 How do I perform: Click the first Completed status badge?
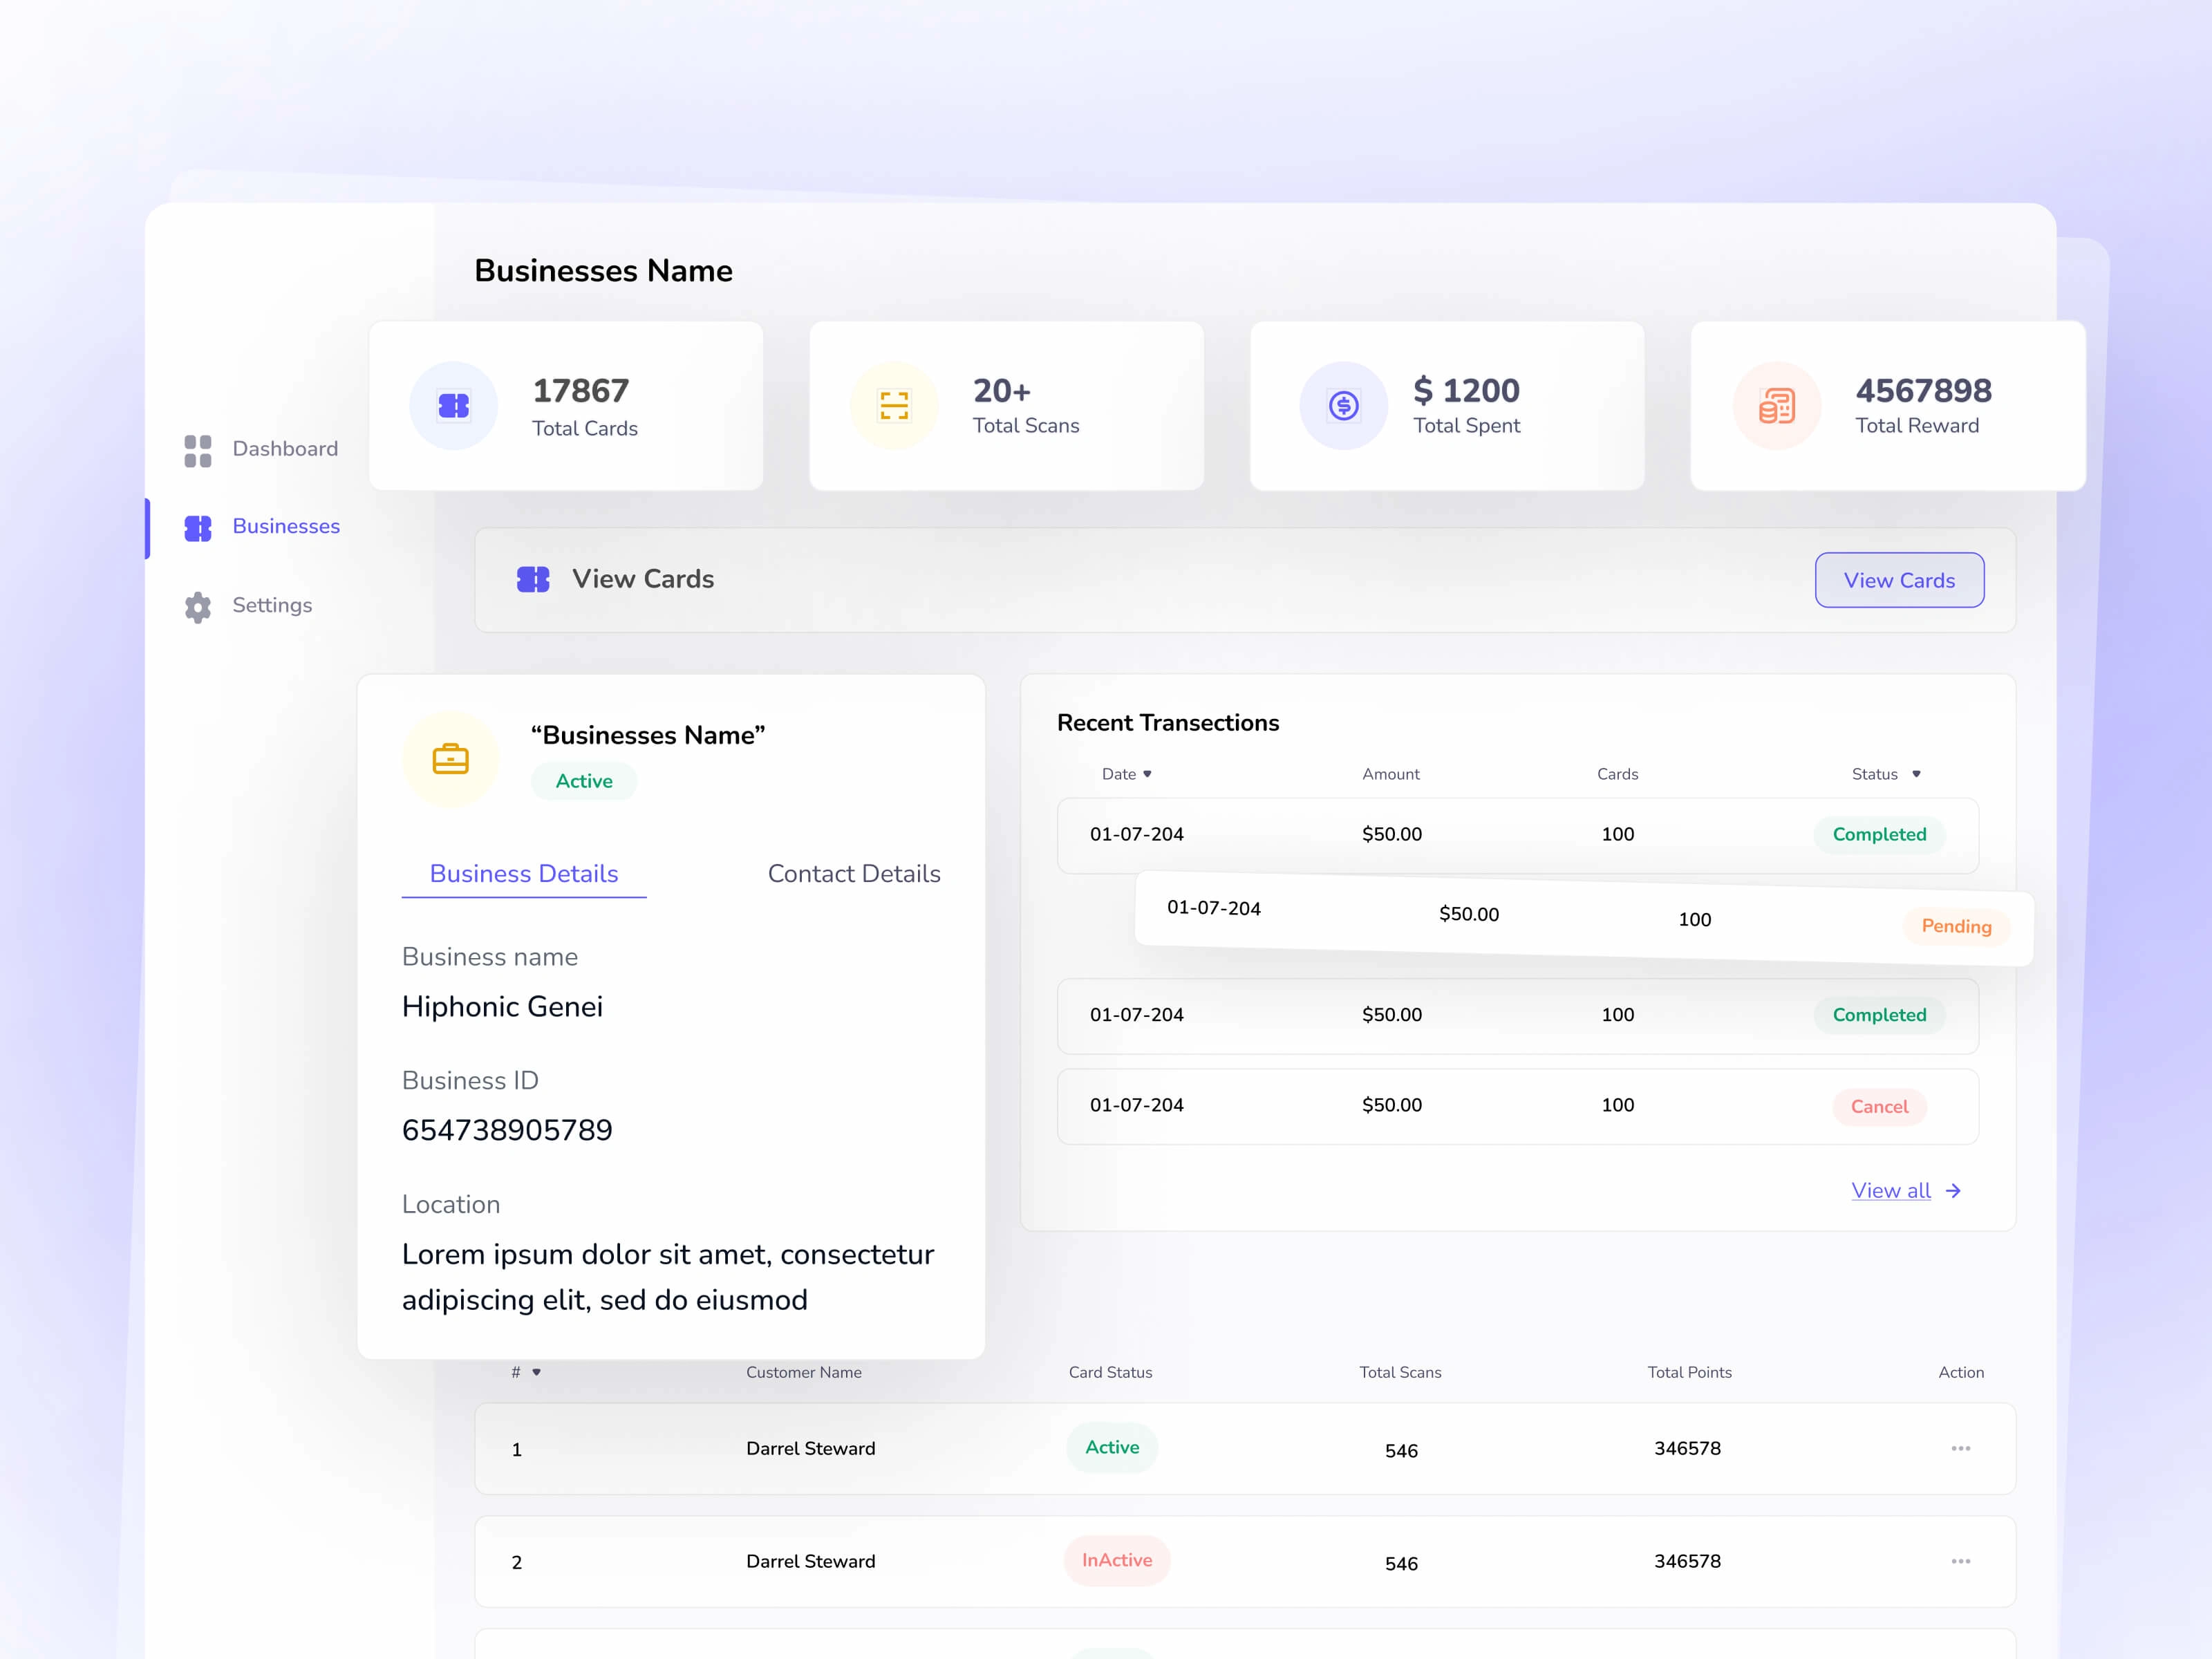(1879, 835)
